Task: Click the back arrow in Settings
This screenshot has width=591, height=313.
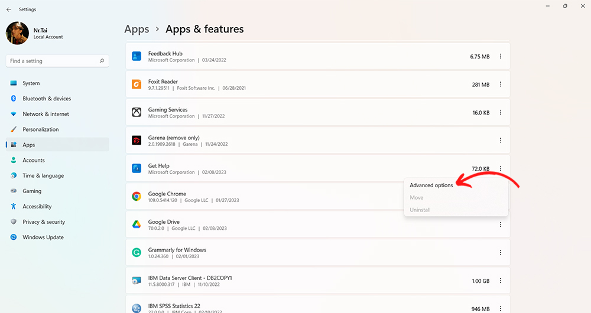Action: pyautogui.click(x=9, y=9)
